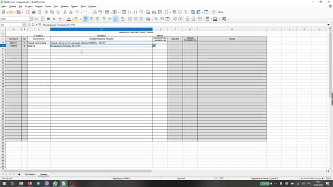Toggle Align Right
This screenshot has height=187, width=333.
point(97,19)
